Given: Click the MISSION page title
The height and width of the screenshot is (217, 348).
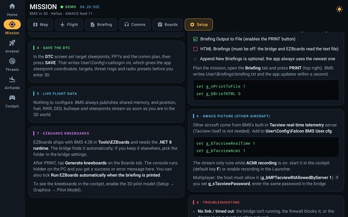Looking at the screenshot, I should (43, 7).
